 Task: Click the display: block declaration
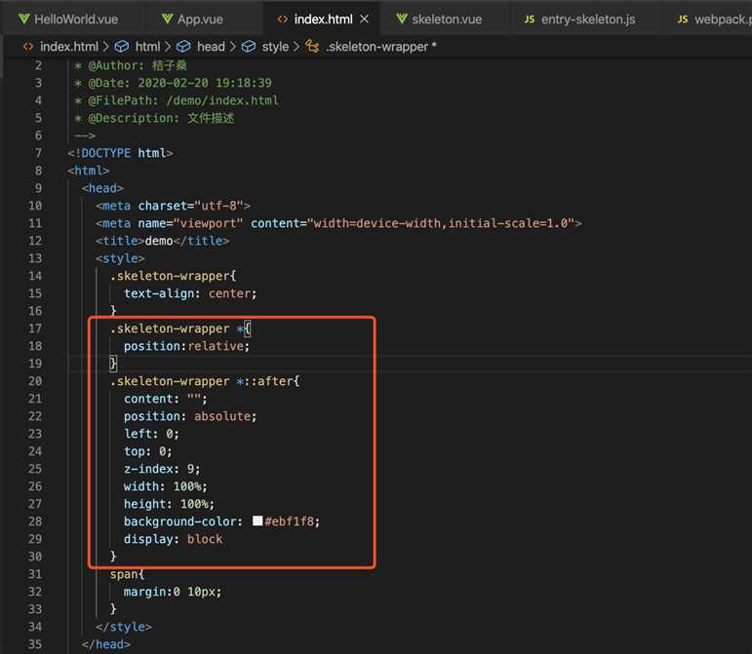click(174, 540)
